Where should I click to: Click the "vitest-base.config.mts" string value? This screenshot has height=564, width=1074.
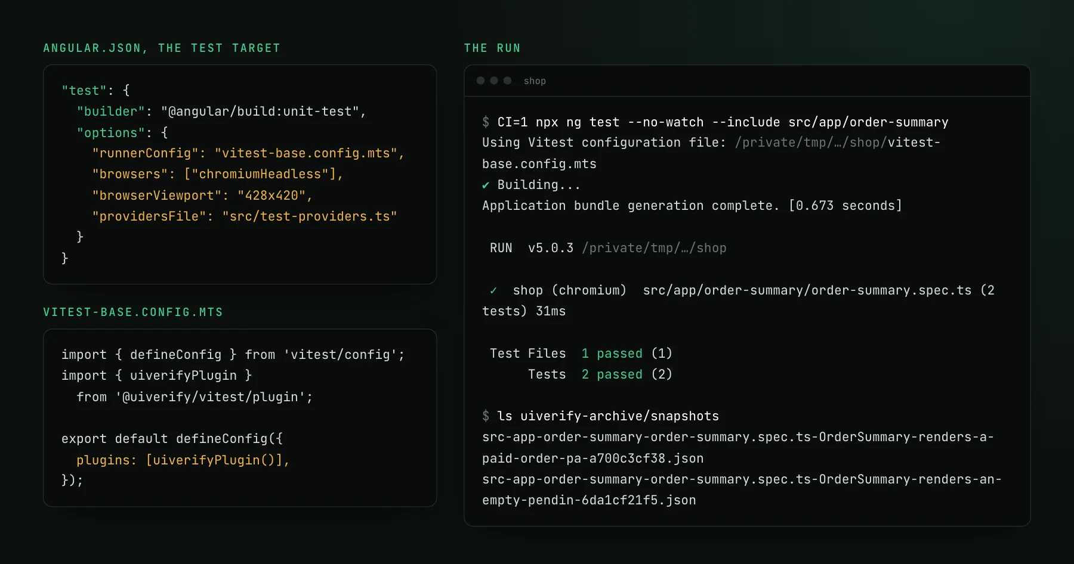pos(306,153)
